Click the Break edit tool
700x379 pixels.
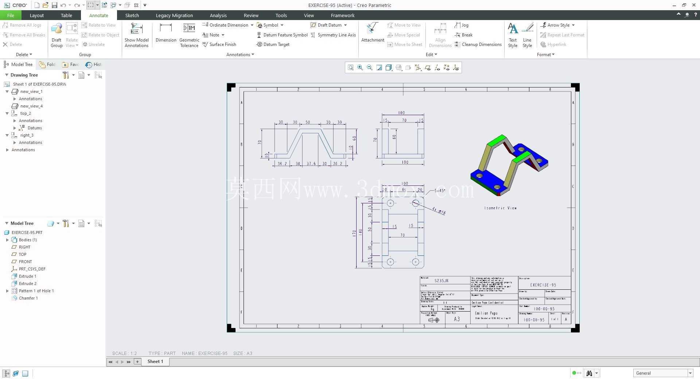click(463, 35)
